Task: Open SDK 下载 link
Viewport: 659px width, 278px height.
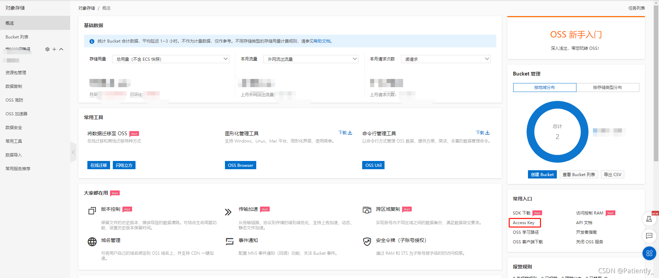Action: 522,213
